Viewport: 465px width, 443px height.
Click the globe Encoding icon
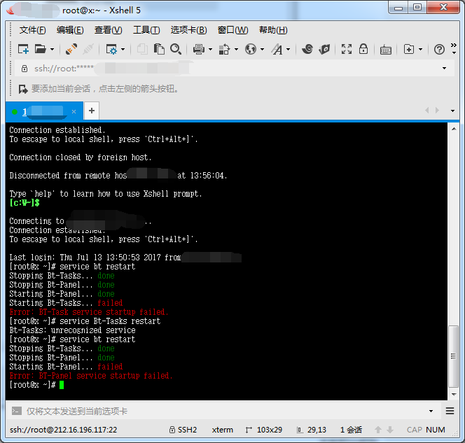click(251, 49)
